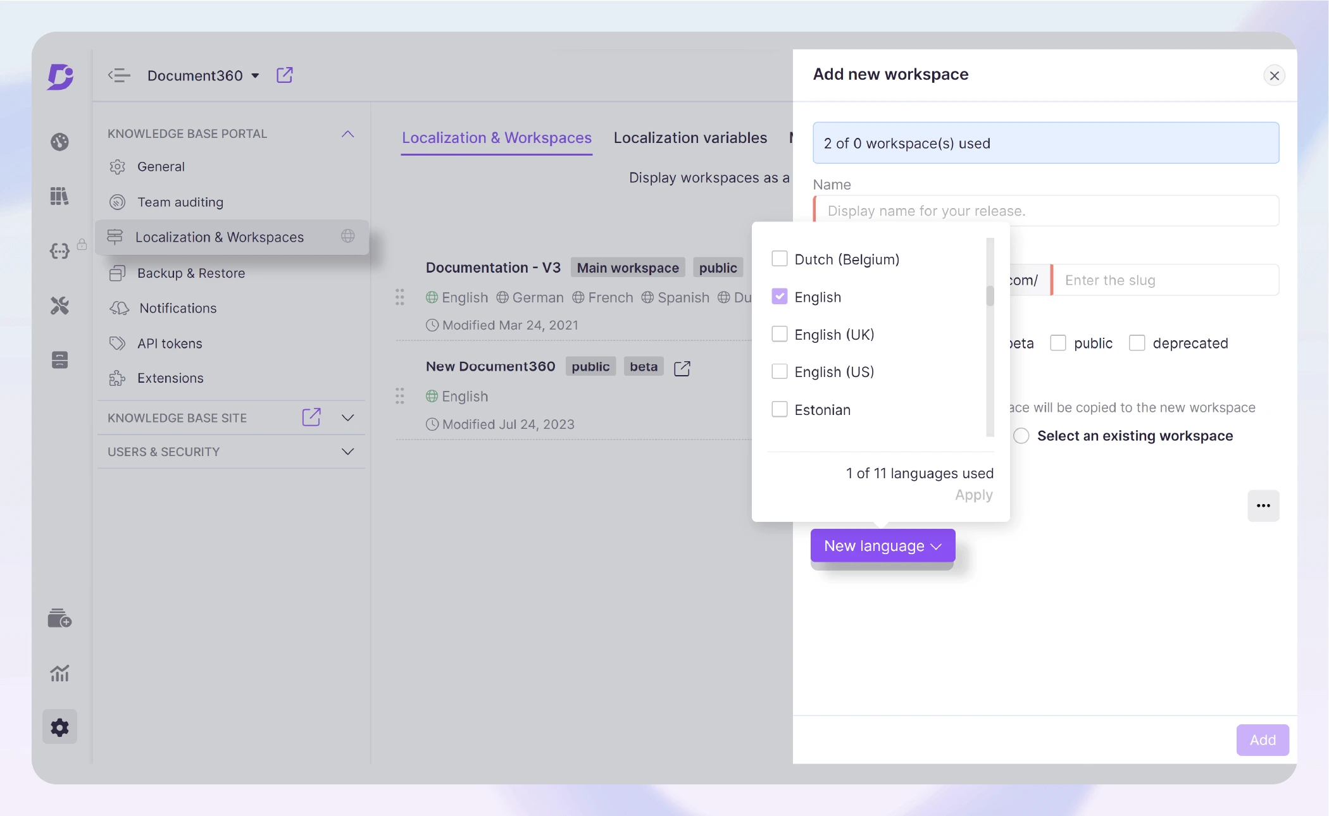Switch to the Localization variables tab
1329x816 pixels.
click(689, 138)
